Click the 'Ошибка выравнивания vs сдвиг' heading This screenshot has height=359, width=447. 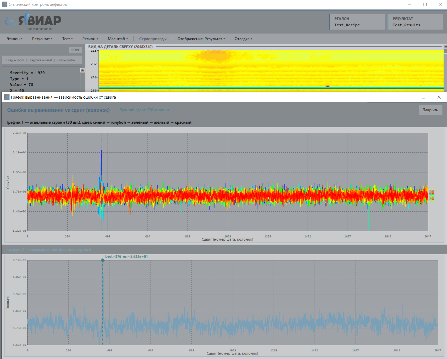click(x=58, y=110)
